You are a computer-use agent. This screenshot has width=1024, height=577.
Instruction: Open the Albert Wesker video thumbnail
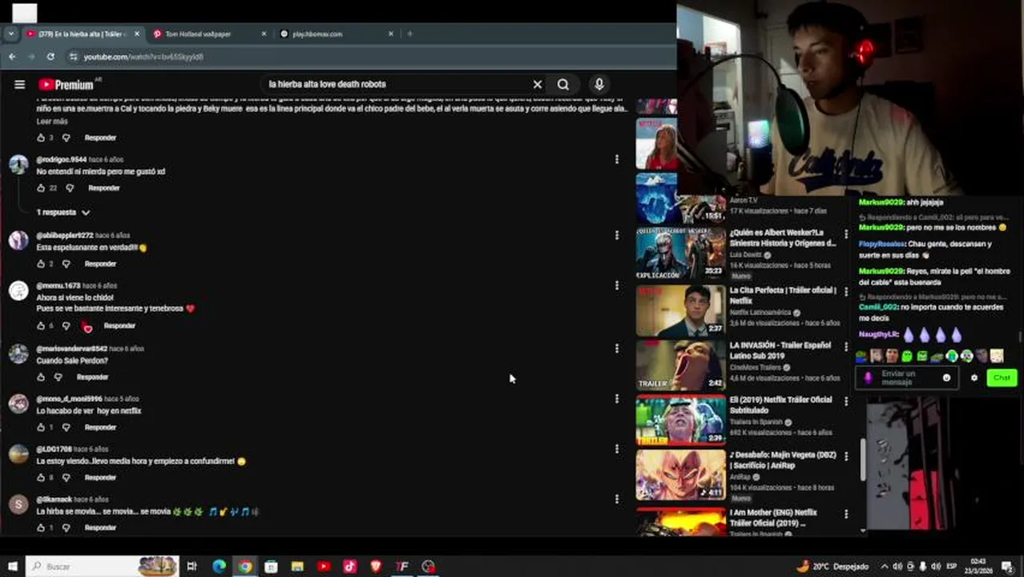(x=680, y=254)
